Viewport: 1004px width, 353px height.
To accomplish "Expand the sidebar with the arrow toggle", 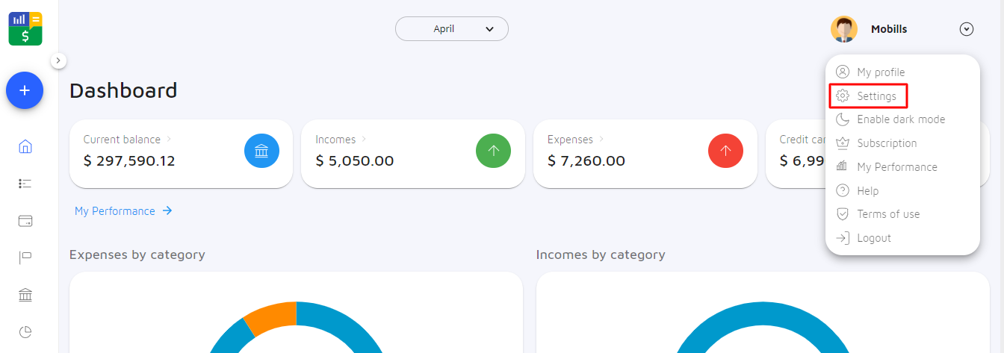I will click(x=59, y=61).
